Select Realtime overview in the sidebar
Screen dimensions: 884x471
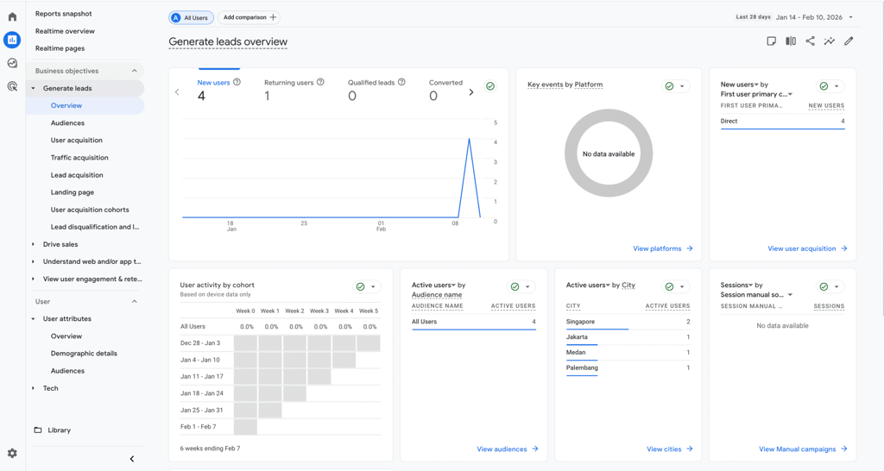65,31
